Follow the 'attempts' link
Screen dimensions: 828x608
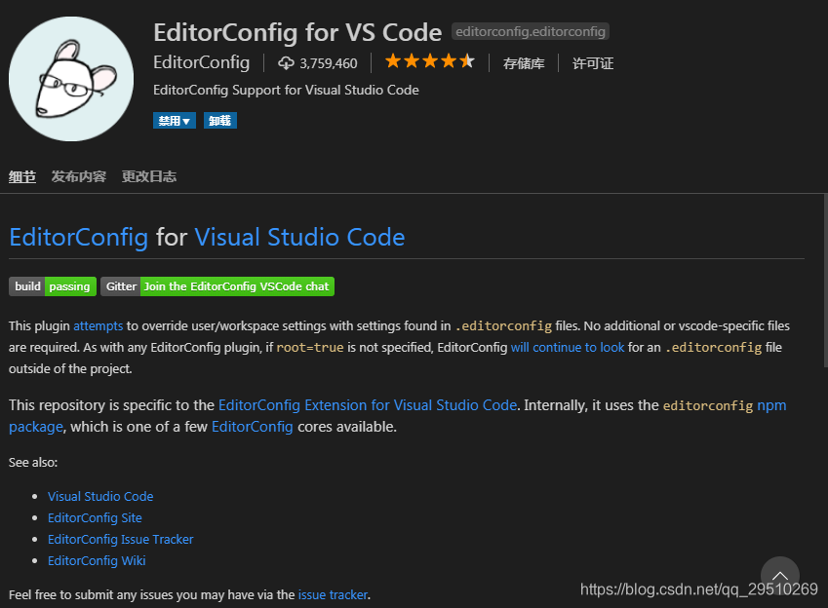[99, 326]
